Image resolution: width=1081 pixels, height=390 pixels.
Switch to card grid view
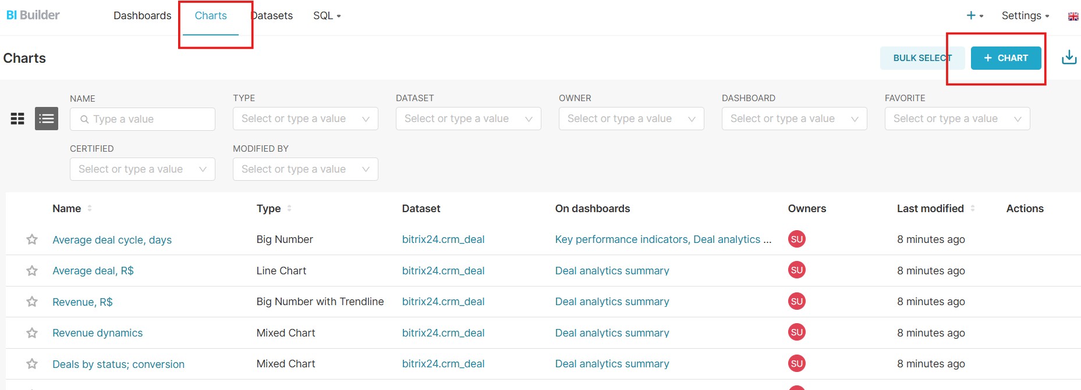17,119
